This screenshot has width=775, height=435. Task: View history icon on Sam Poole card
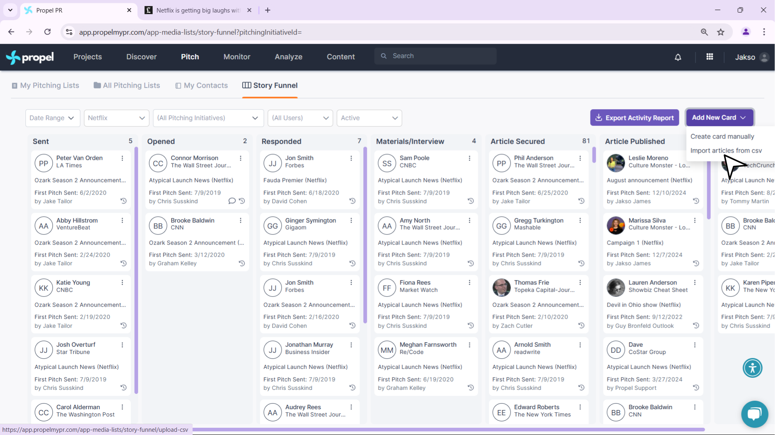tap(471, 201)
